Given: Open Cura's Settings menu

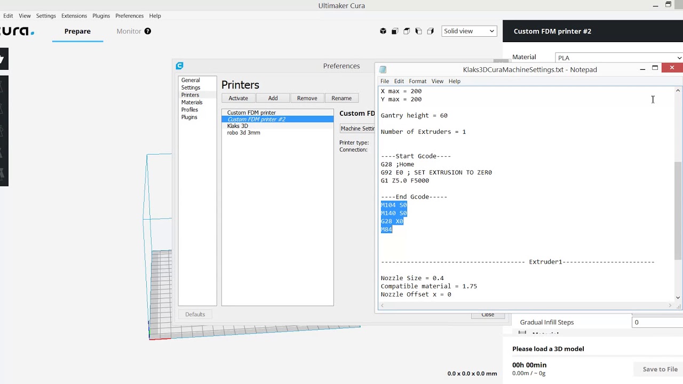Looking at the screenshot, I should tap(46, 15).
